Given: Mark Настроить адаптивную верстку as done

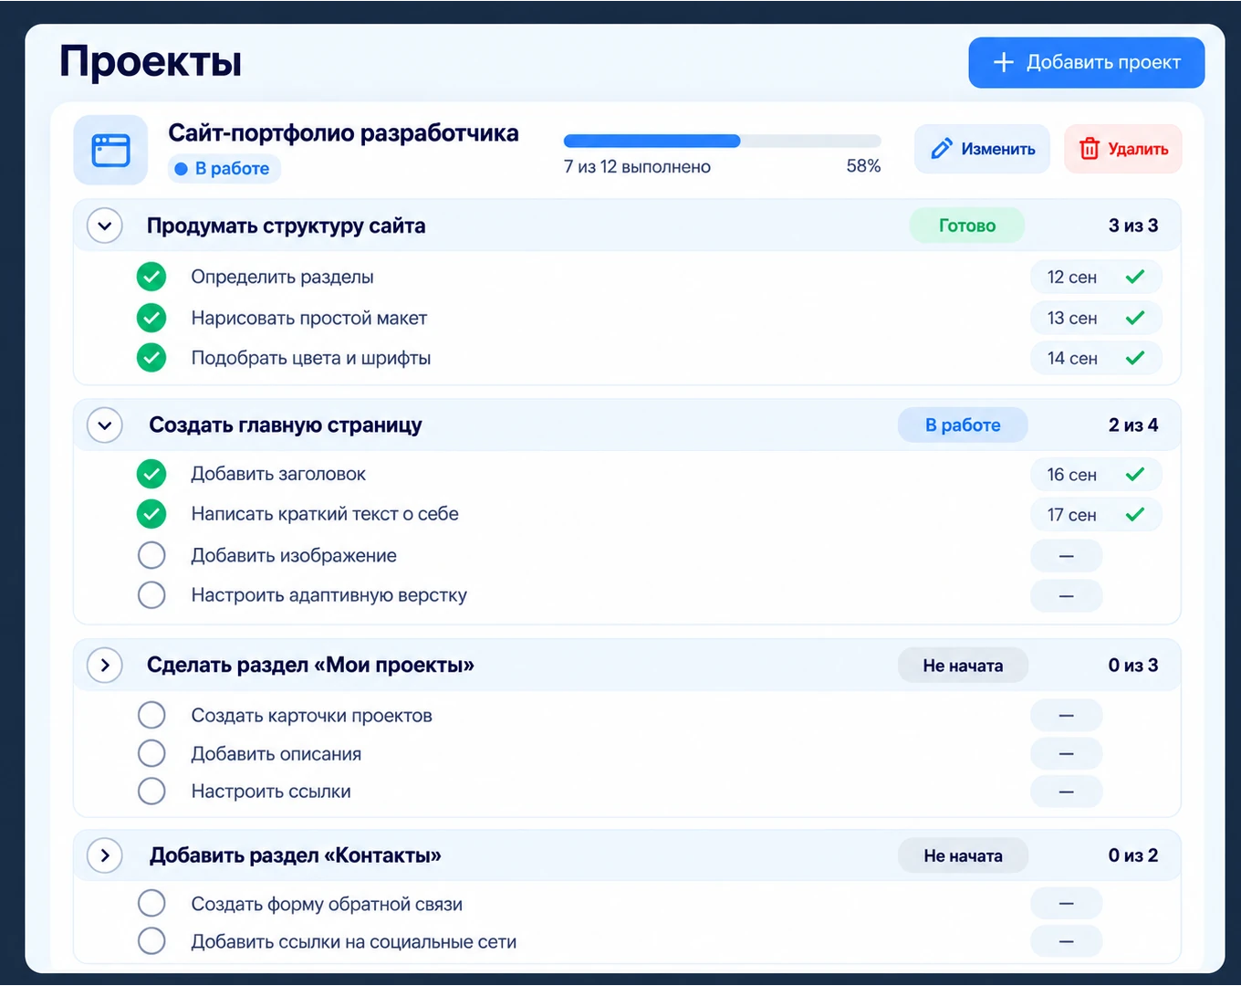Looking at the screenshot, I should pos(151,595).
